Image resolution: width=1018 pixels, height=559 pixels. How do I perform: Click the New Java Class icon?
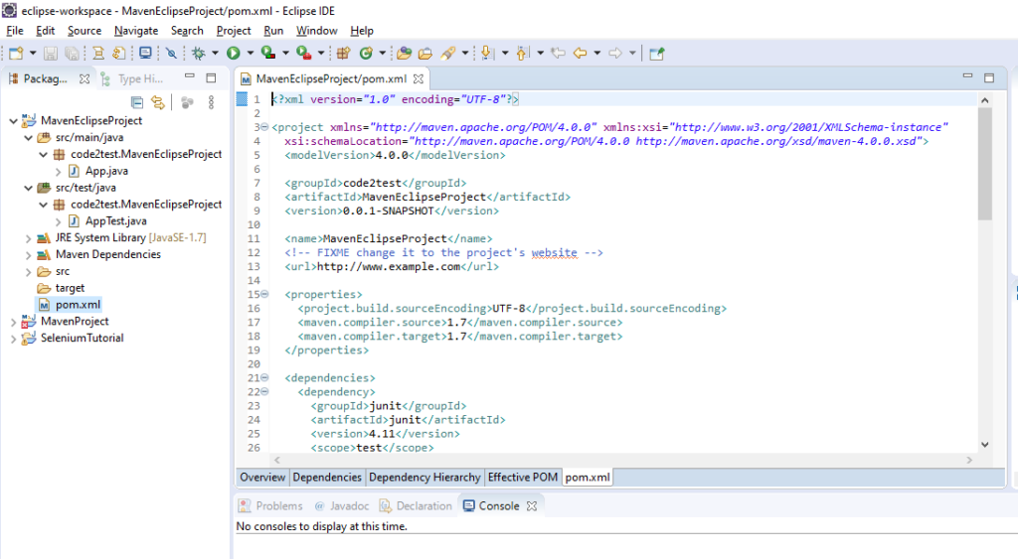click(x=366, y=54)
